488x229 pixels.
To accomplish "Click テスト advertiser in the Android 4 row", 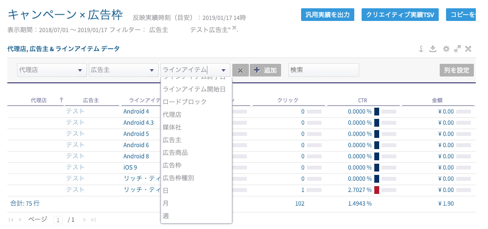I will point(75,111).
